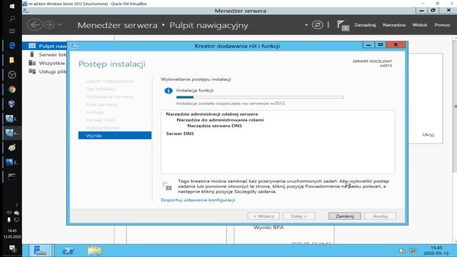
Task: Click the Ukryj link behind the wizard
Action: pos(428,135)
